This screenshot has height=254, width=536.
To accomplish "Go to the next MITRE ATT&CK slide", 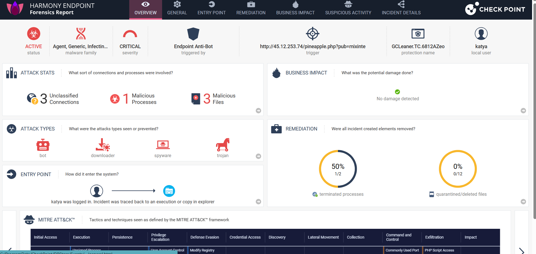I will coord(522,251).
